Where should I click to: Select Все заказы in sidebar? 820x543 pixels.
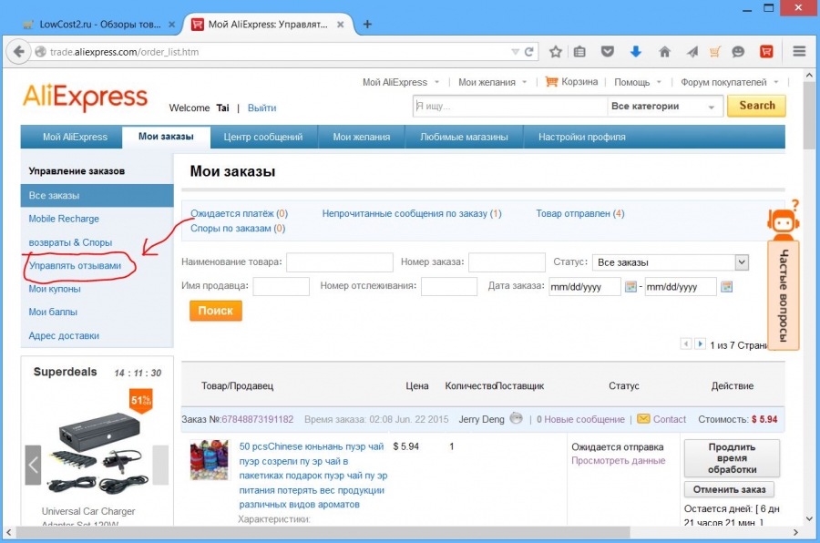[x=97, y=196]
